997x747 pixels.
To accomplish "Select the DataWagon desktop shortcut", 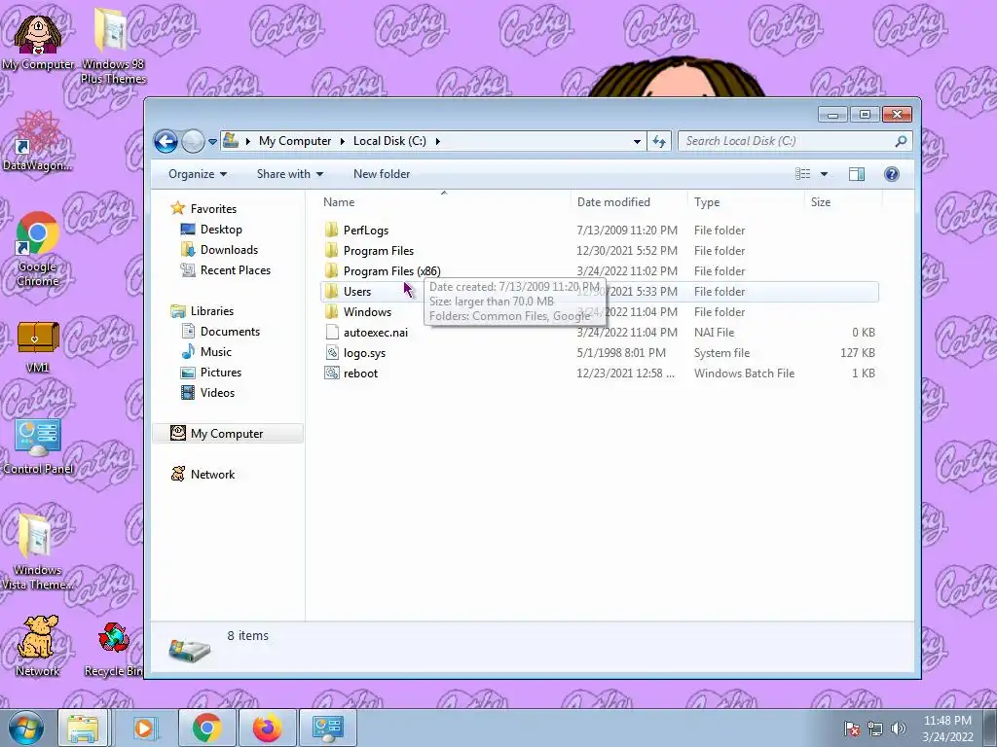I will (37, 141).
